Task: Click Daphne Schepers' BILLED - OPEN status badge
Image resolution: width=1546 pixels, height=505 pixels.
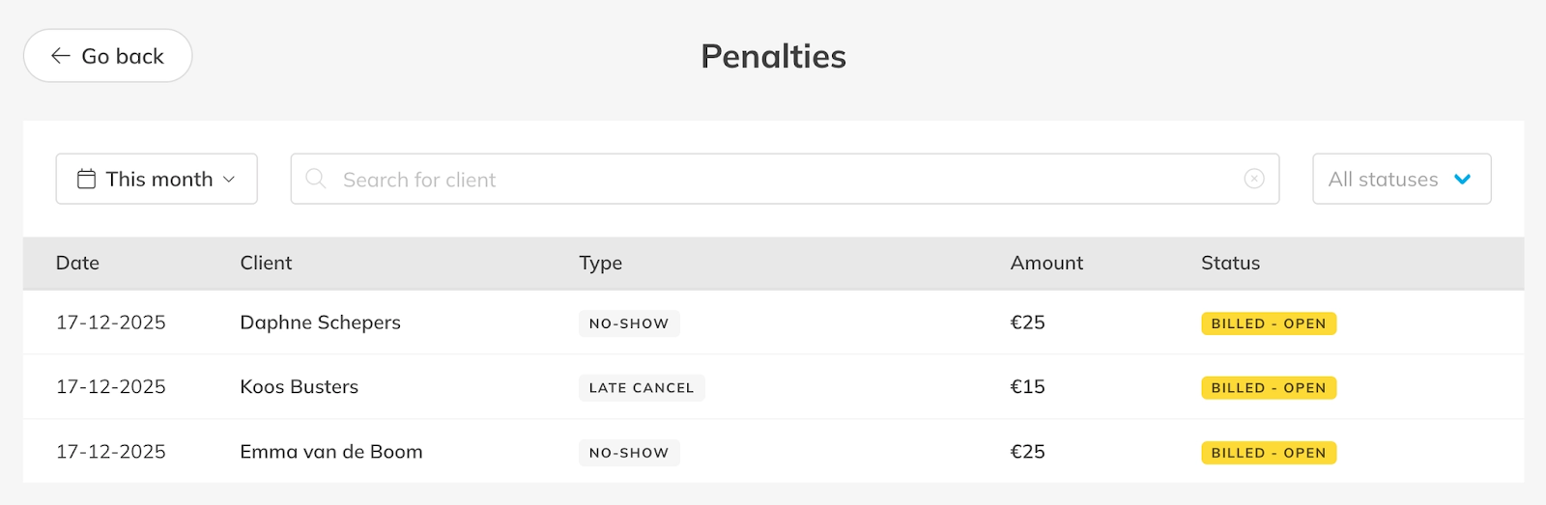Action: 1268,323
